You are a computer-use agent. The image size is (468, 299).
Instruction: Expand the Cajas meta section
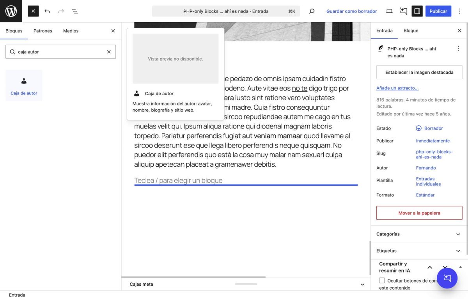pos(362,285)
